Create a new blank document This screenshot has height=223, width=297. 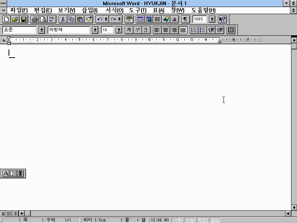tap(6, 19)
